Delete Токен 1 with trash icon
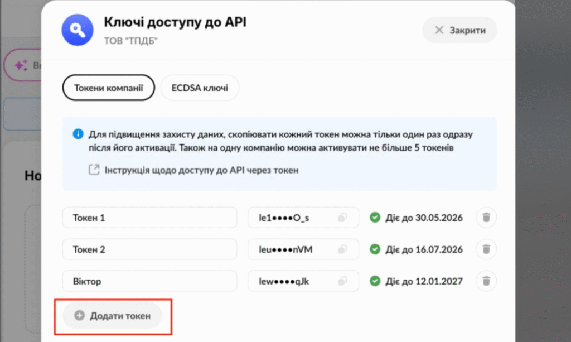This screenshot has height=342, width=571. tap(486, 218)
